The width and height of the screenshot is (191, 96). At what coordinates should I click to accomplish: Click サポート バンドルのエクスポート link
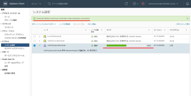[x=44, y=24]
